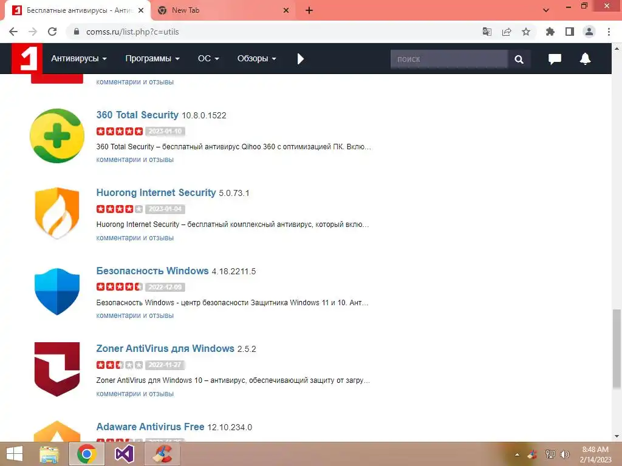This screenshot has height=466, width=622.
Task: Expand the ОС dropdown menu
Action: (208, 59)
